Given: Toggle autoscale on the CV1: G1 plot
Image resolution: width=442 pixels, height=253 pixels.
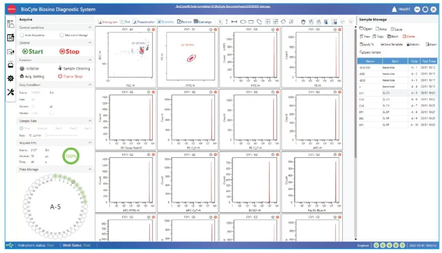Looking at the screenshot, I should (x=211, y=30).
